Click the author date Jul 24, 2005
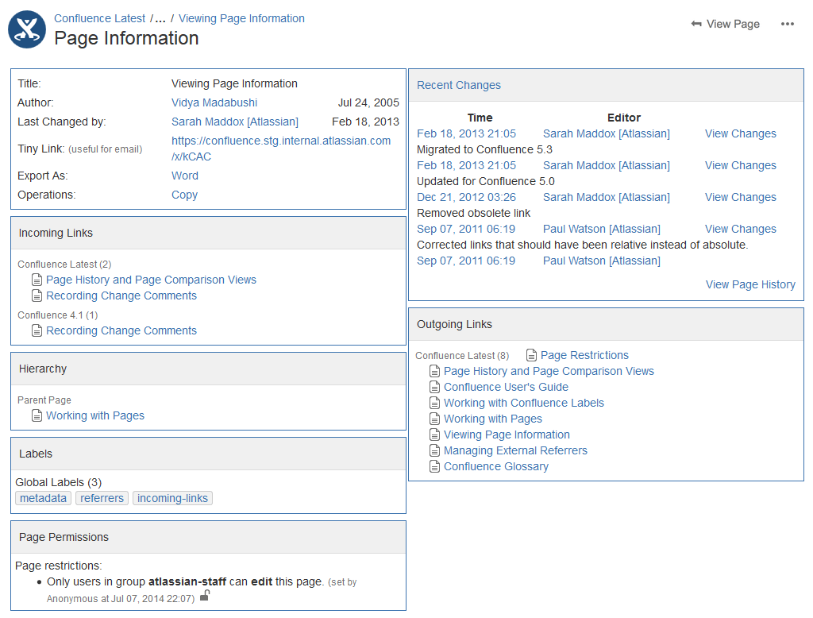 tap(368, 102)
